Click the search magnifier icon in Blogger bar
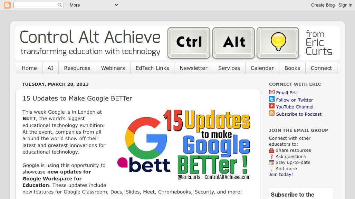355x199 pixels. tap(60, 5)
